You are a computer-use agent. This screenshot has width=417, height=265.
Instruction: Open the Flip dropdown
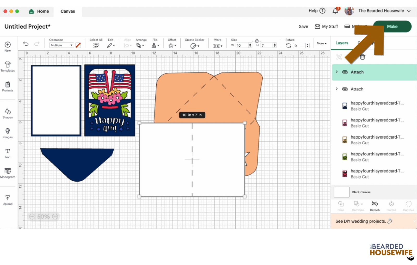[x=155, y=46]
